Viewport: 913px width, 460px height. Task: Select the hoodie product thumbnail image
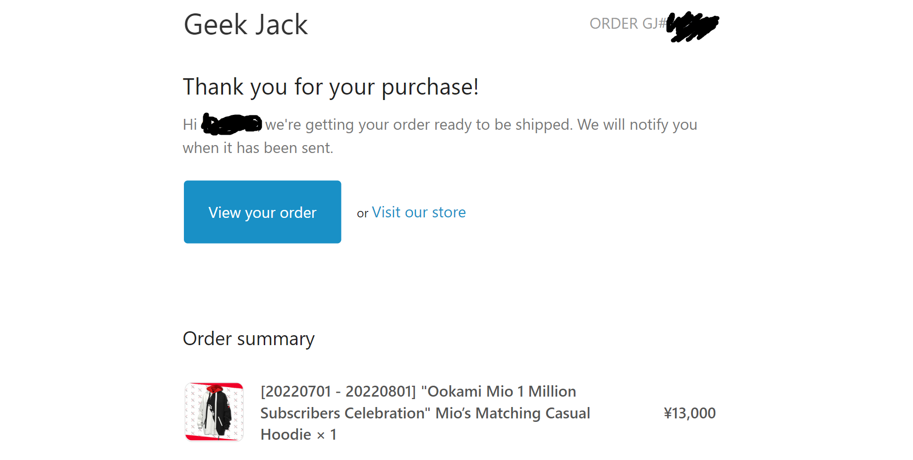coord(214,412)
